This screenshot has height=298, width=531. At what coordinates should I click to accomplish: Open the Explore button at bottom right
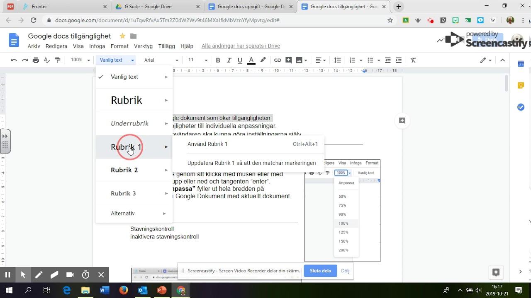(x=496, y=272)
